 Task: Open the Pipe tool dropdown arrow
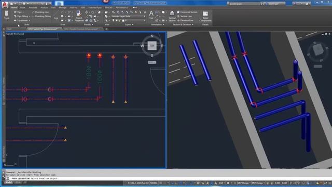[x=23, y=12]
